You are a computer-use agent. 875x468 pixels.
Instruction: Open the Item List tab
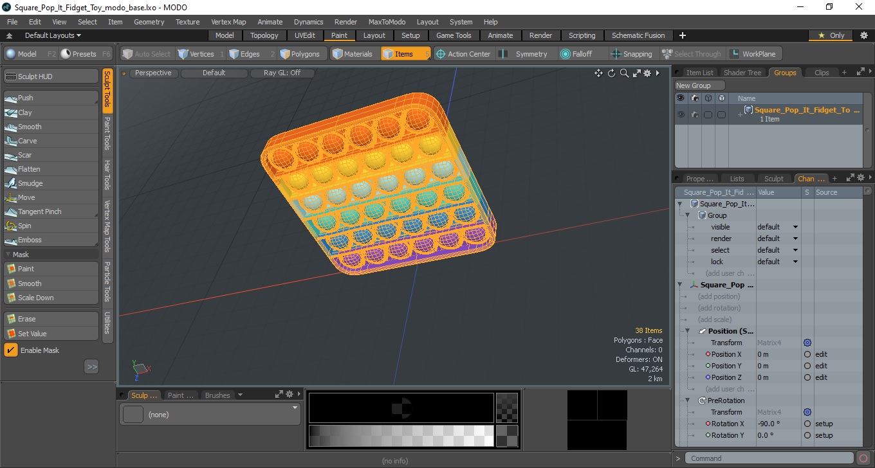point(699,73)
